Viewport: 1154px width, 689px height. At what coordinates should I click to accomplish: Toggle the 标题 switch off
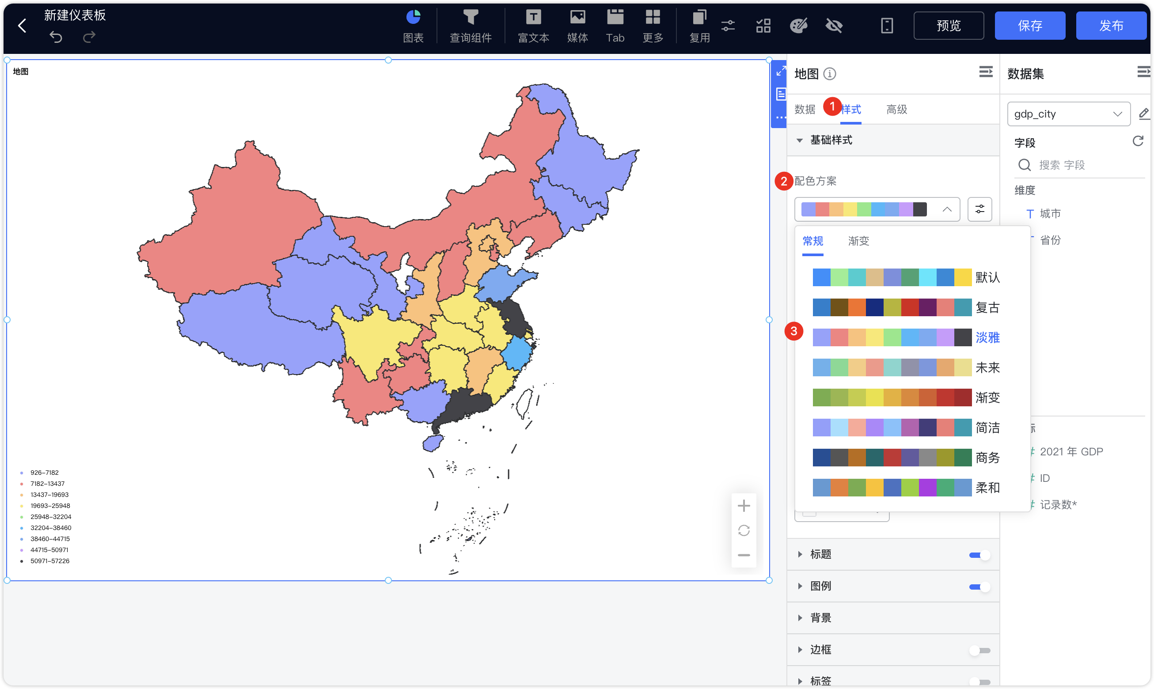point(979,555)
